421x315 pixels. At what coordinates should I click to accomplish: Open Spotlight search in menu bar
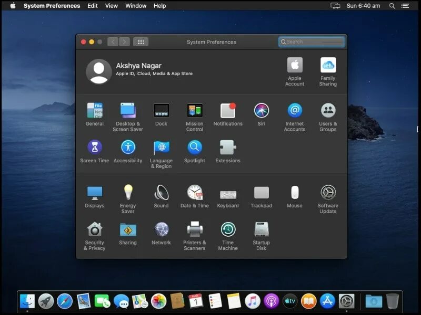pyautogui.click(x=392, y=6)
